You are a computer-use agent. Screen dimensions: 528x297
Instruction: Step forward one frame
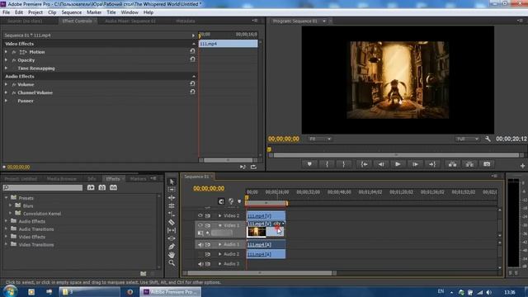[415, 164]
